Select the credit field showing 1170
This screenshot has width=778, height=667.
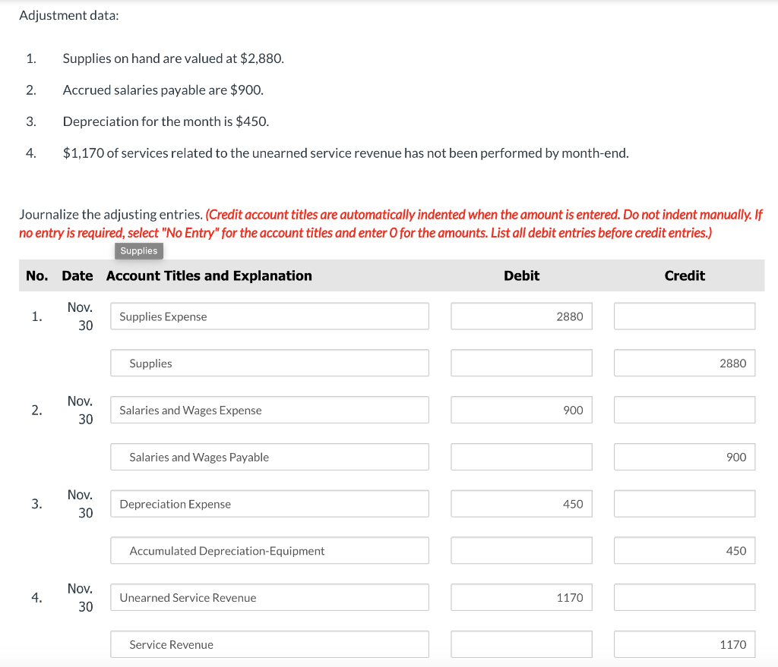tap(684, 644)
